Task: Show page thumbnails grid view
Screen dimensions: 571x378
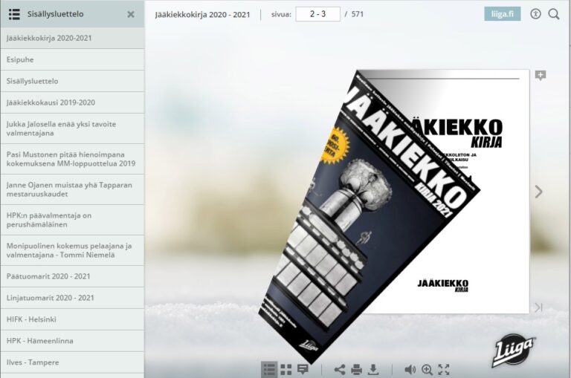Action: point(286,370)
